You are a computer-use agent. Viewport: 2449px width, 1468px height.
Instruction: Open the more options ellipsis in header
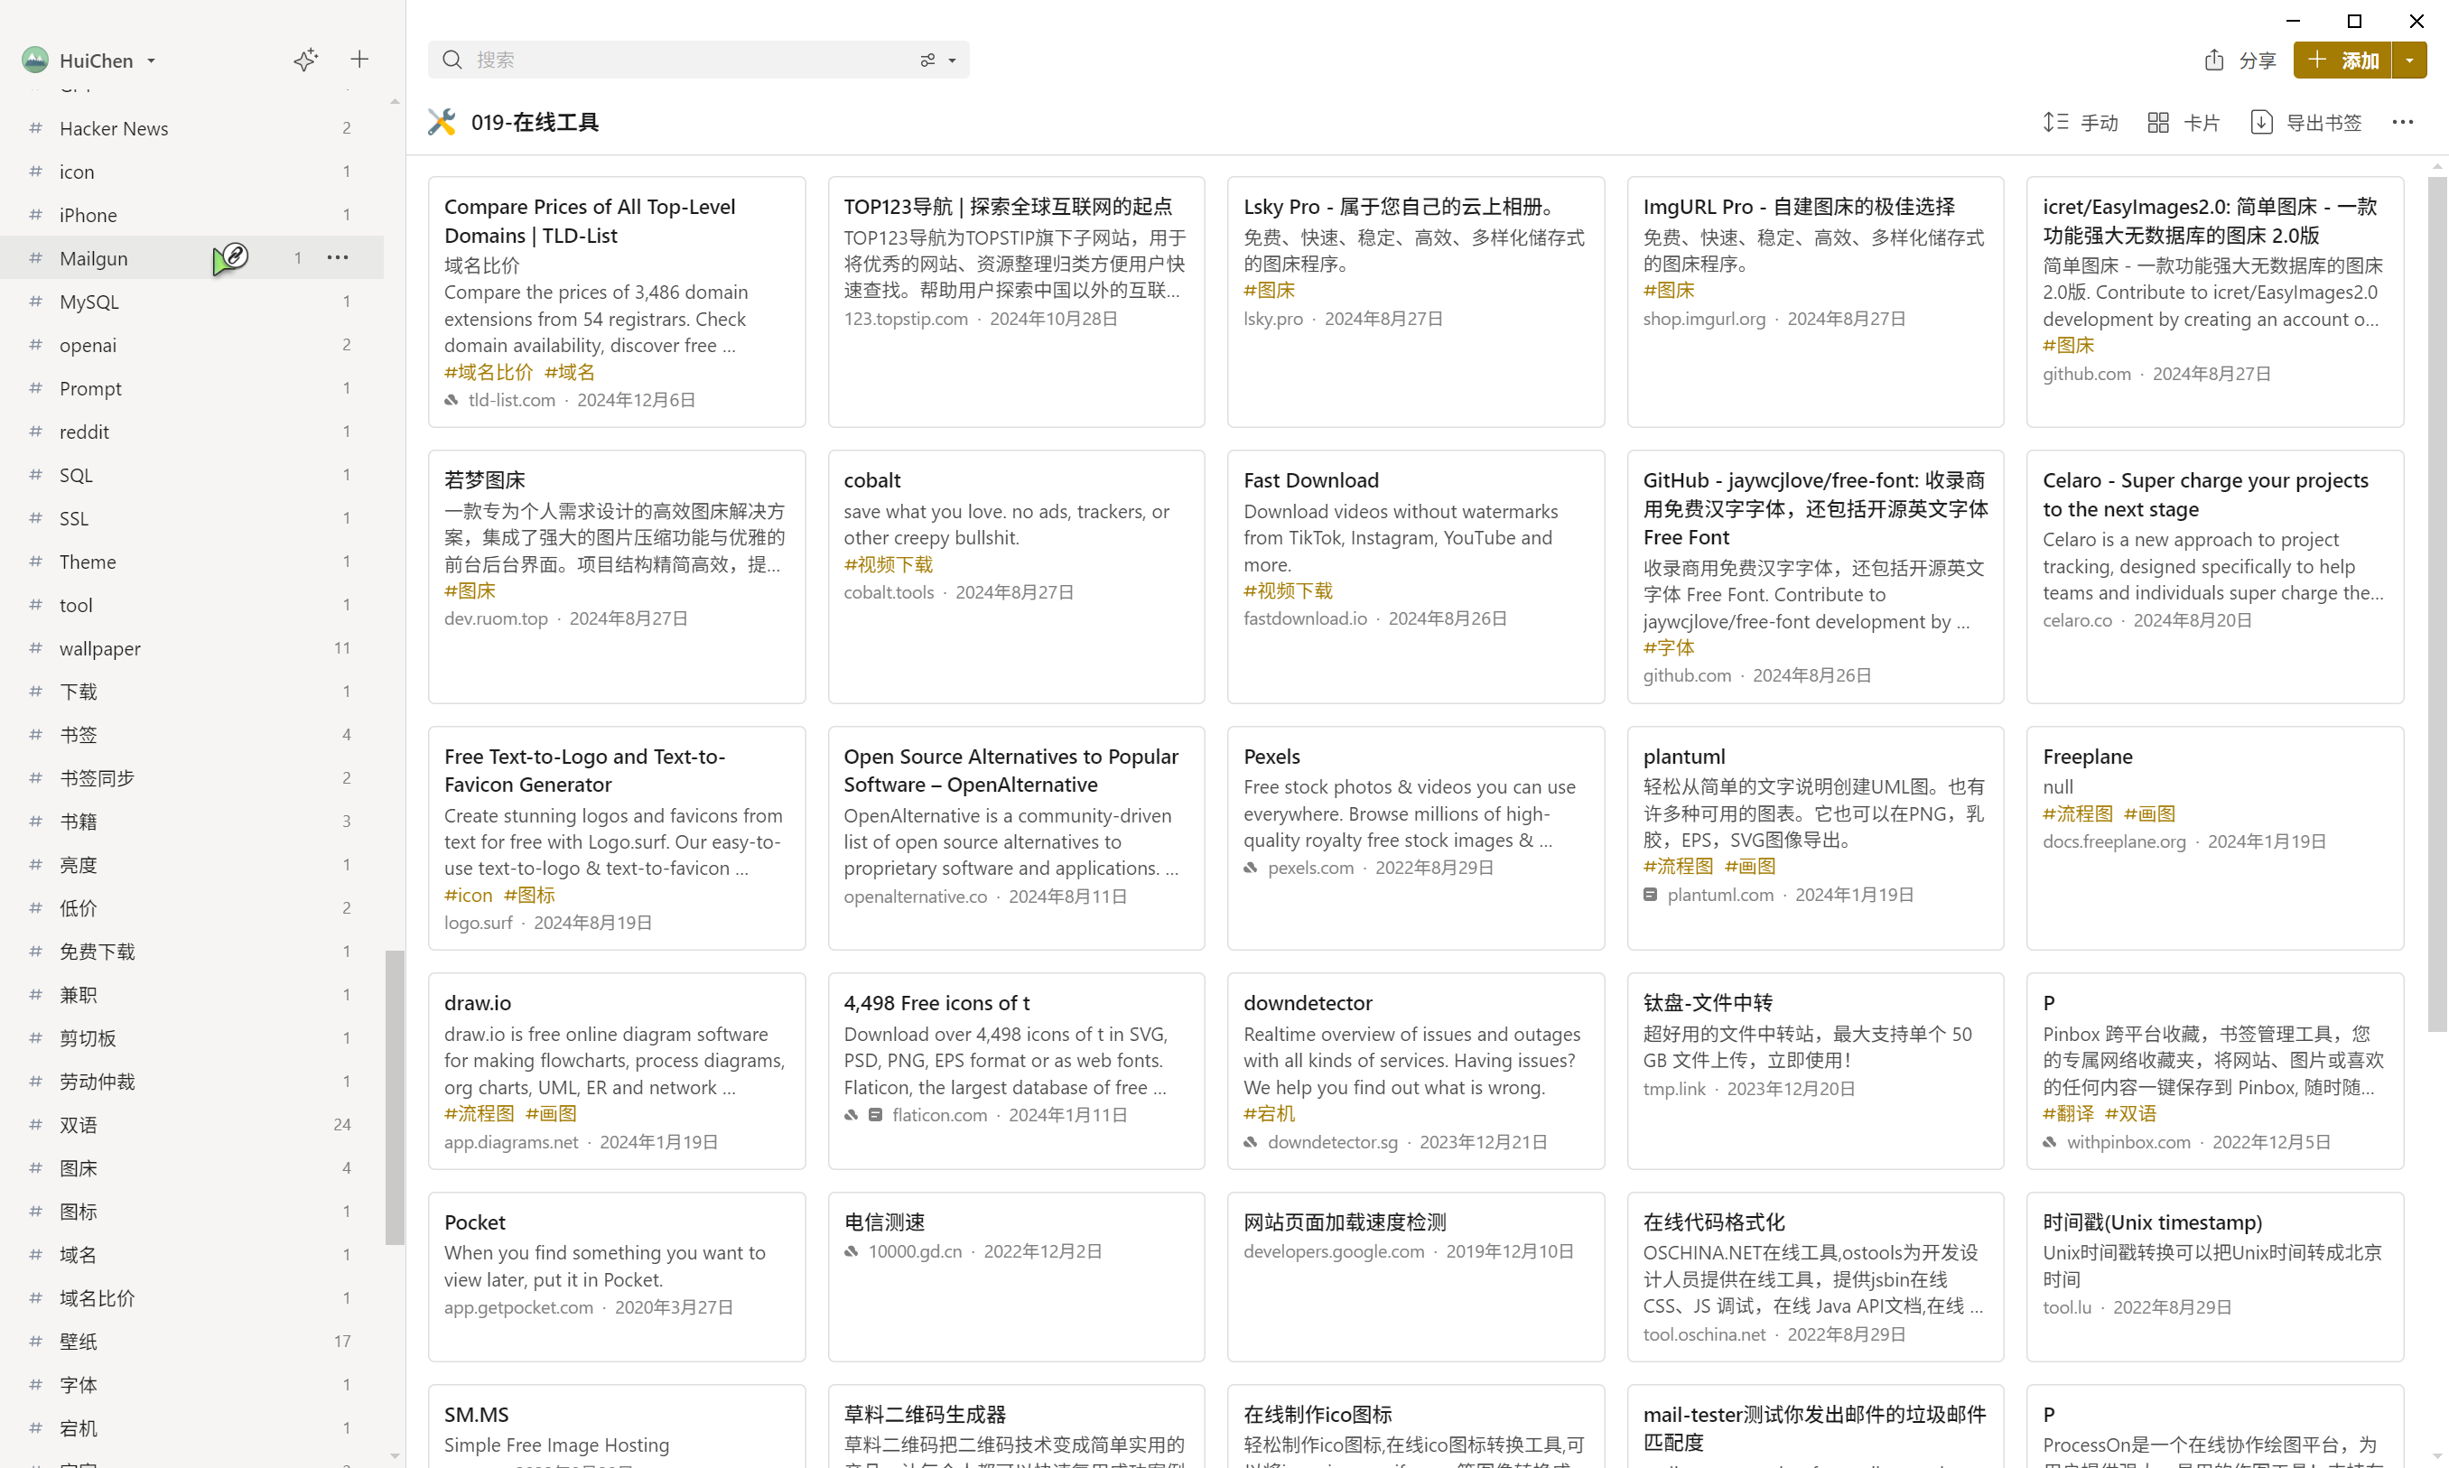pyautogui.click(x=2402, y=122)
